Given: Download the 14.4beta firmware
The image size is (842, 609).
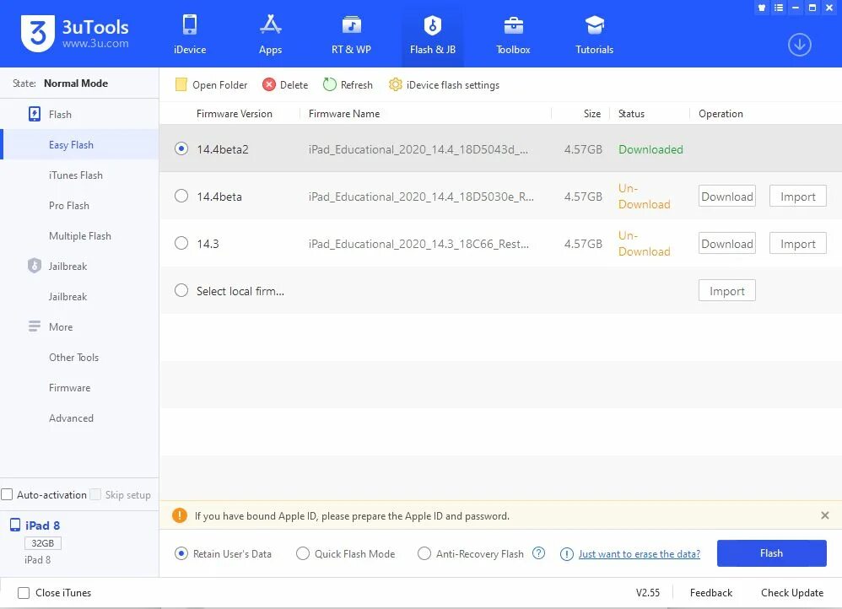Looking at the screenshot, I should click(x=727, y=197).
